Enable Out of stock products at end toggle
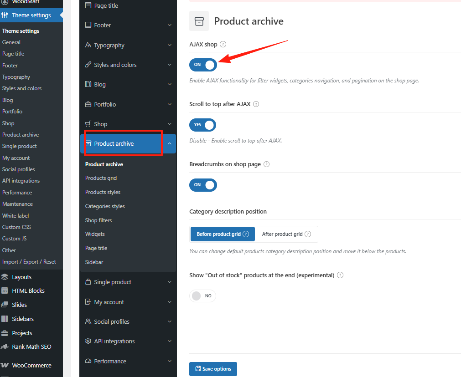The width and height of the screenshot is (461, 377). click(202, 296)
